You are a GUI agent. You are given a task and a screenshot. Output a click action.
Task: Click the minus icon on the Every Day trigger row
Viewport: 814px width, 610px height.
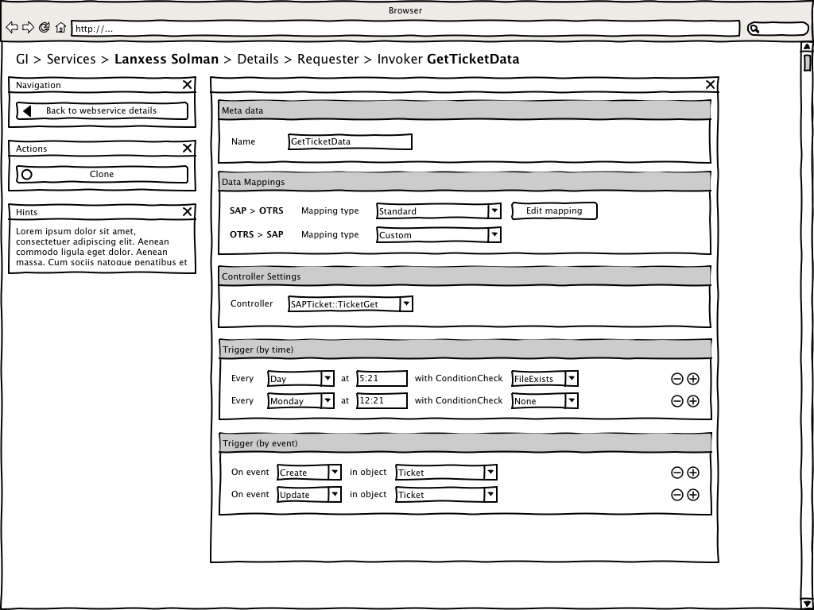click(x=677, y=379)
